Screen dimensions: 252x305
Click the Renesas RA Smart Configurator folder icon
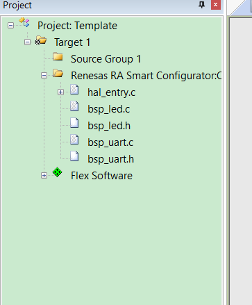(58, 73)
